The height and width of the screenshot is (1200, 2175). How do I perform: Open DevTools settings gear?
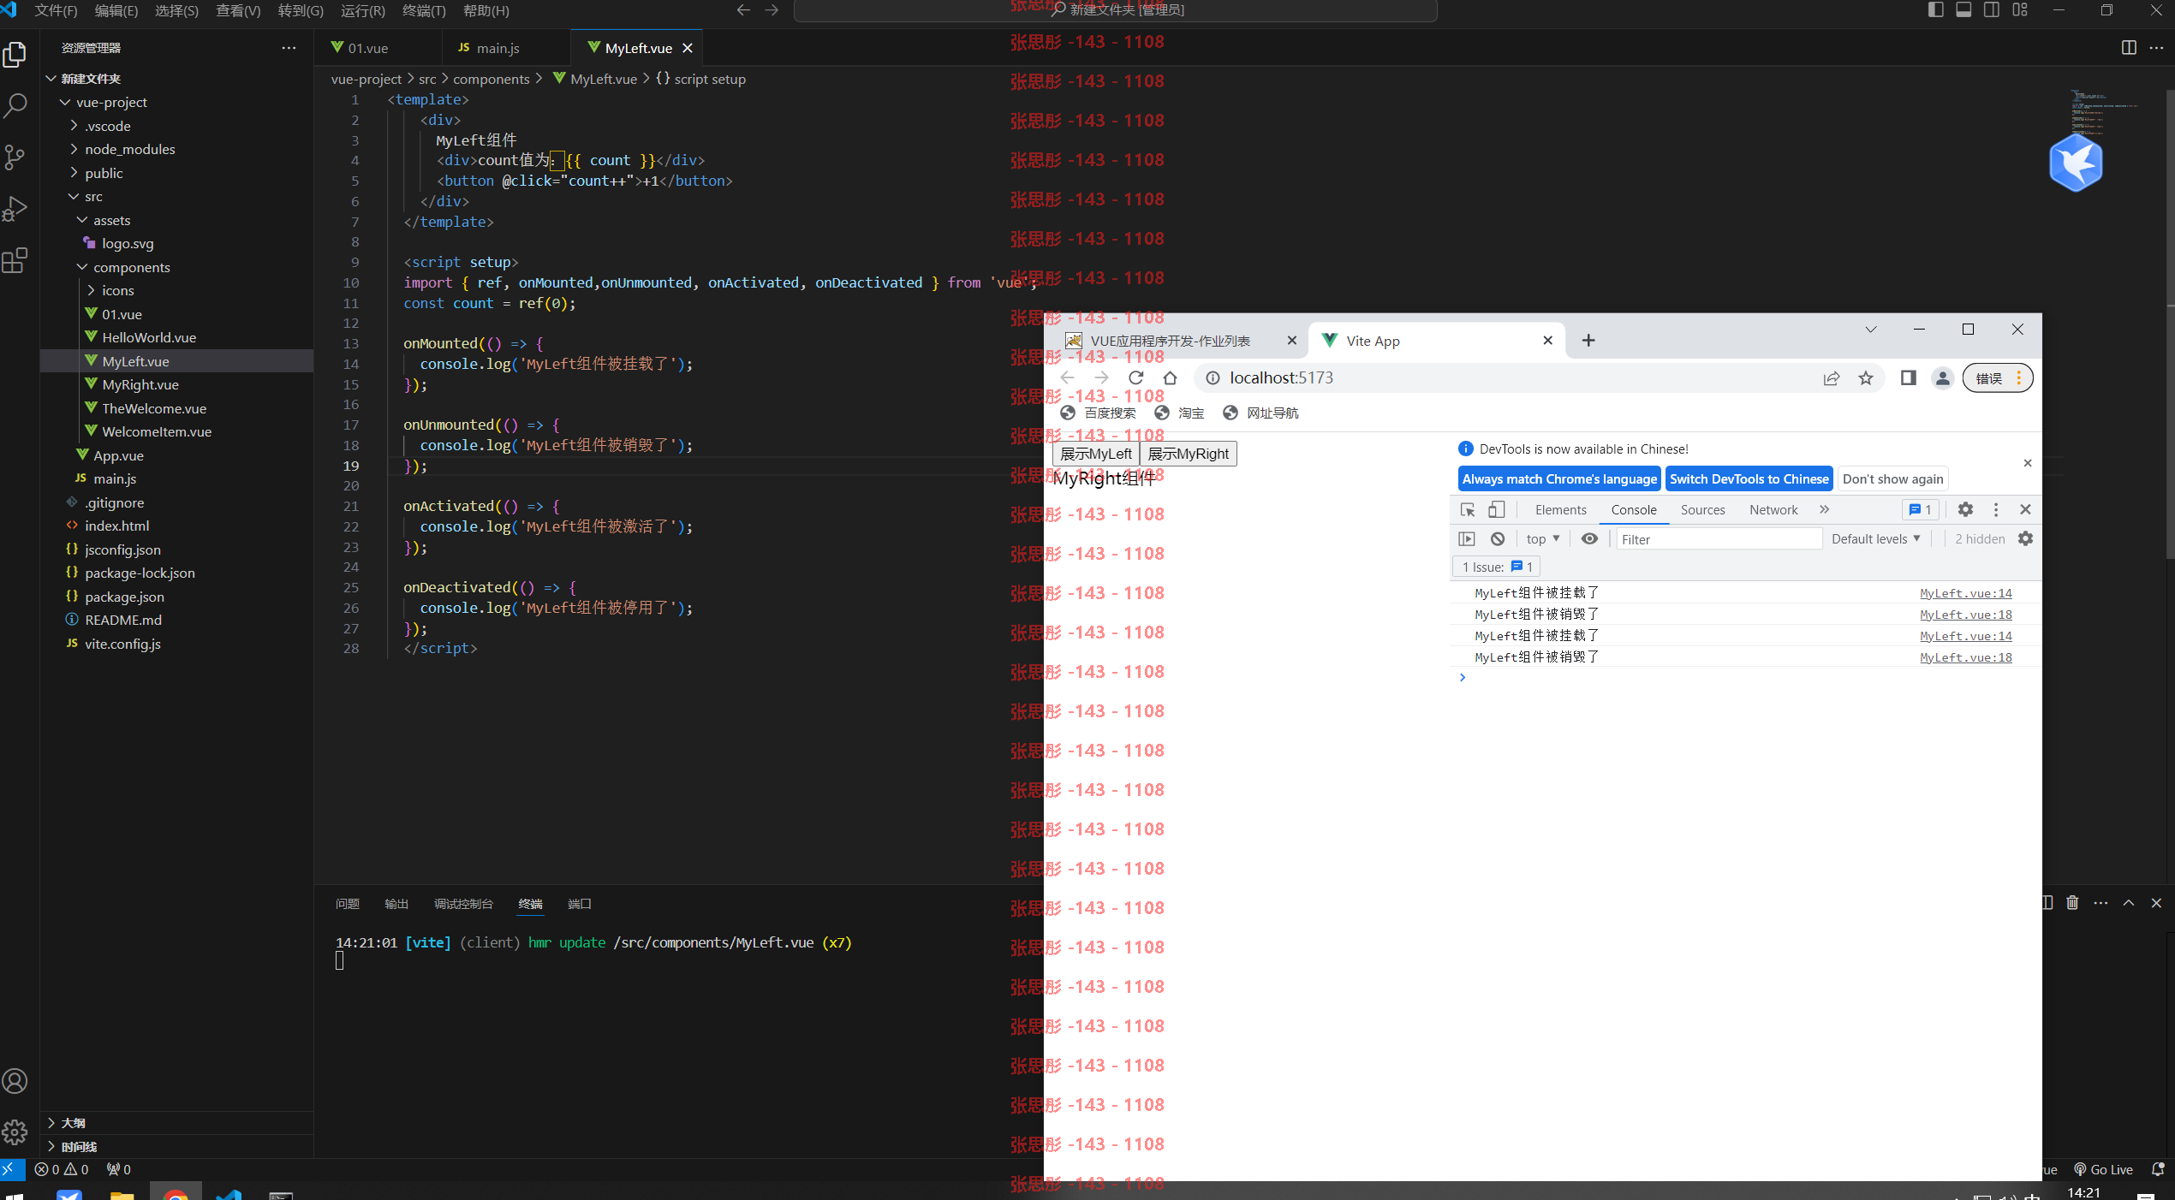tap(1966, 510)
